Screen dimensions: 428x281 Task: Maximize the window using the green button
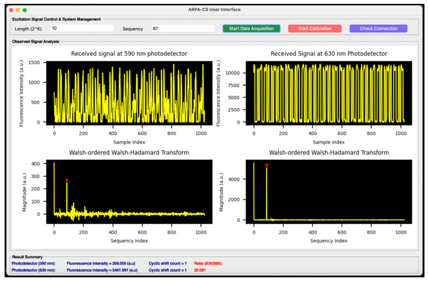coord(25,10)
